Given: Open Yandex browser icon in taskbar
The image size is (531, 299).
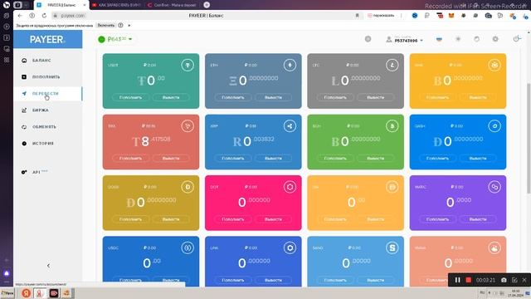Looking at the screenshot, I should [26, 293].
